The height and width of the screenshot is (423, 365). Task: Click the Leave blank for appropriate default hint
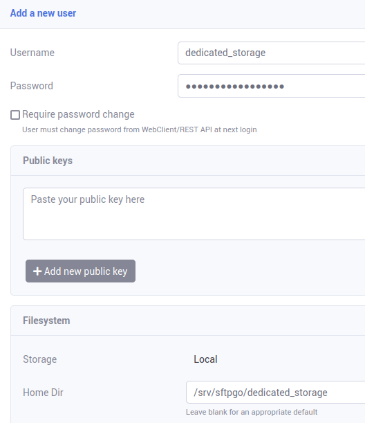tap(252, 412)
